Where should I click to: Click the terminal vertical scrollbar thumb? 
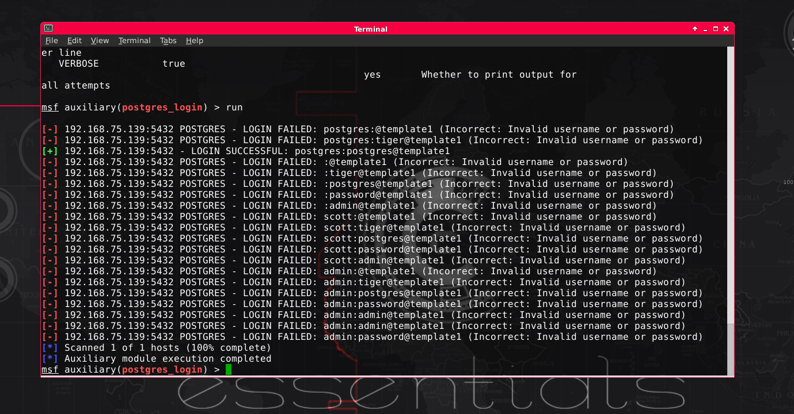[730, 349]
